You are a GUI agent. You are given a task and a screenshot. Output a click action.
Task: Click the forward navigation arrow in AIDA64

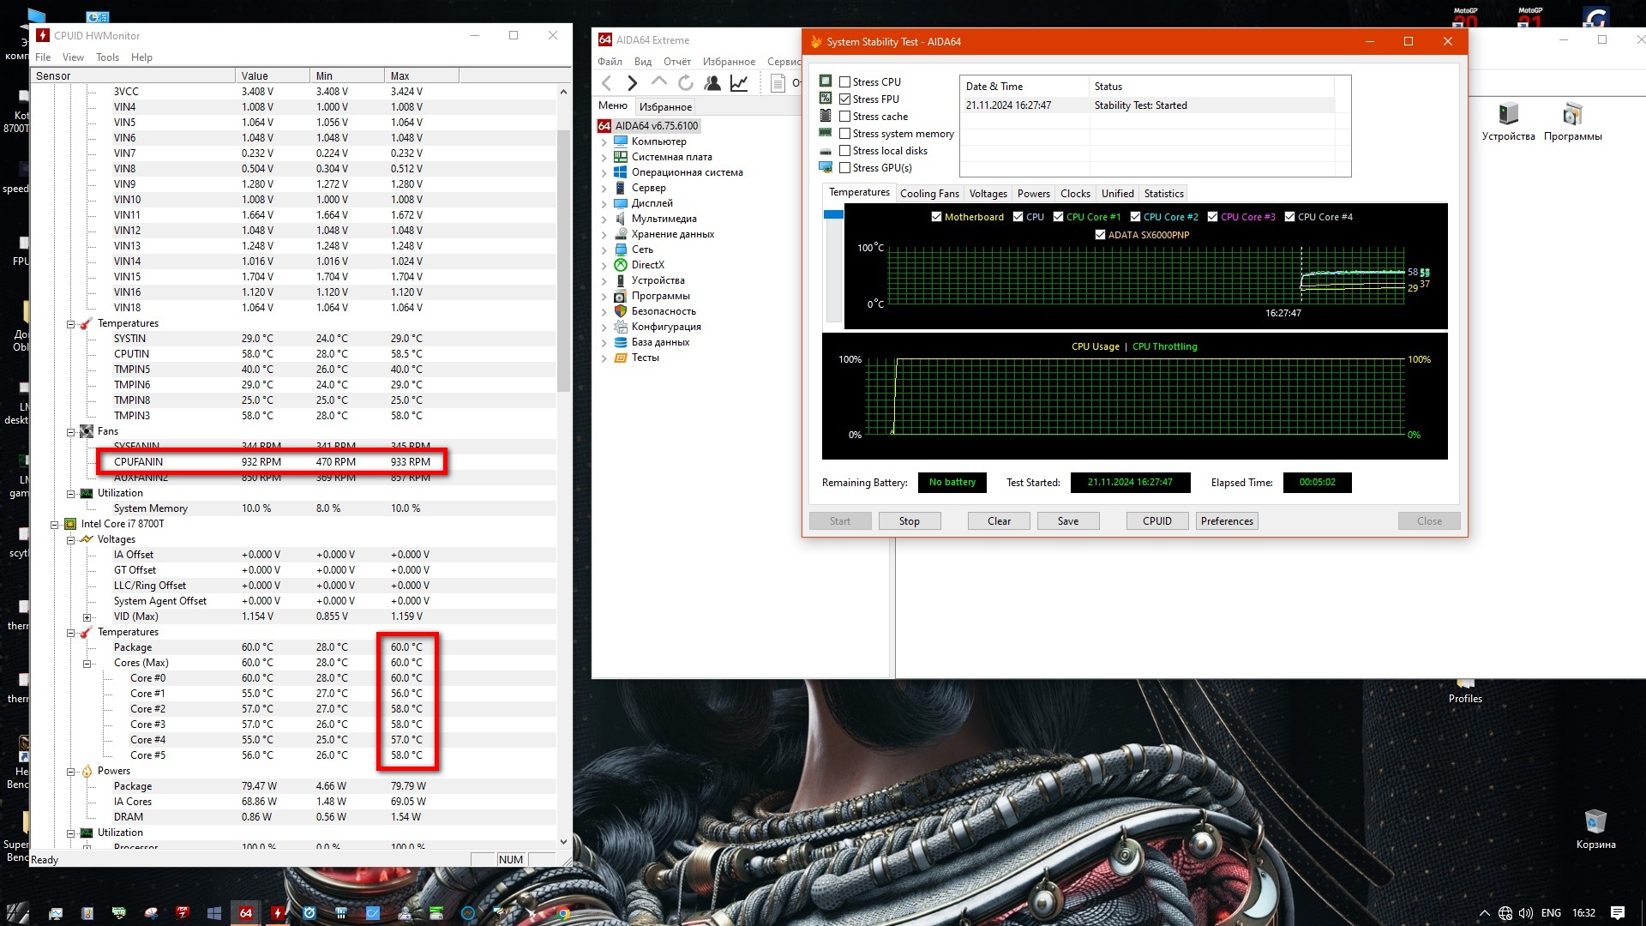633,83
